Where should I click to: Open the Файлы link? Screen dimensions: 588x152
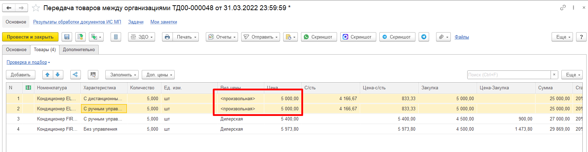(x=462, y=37)
